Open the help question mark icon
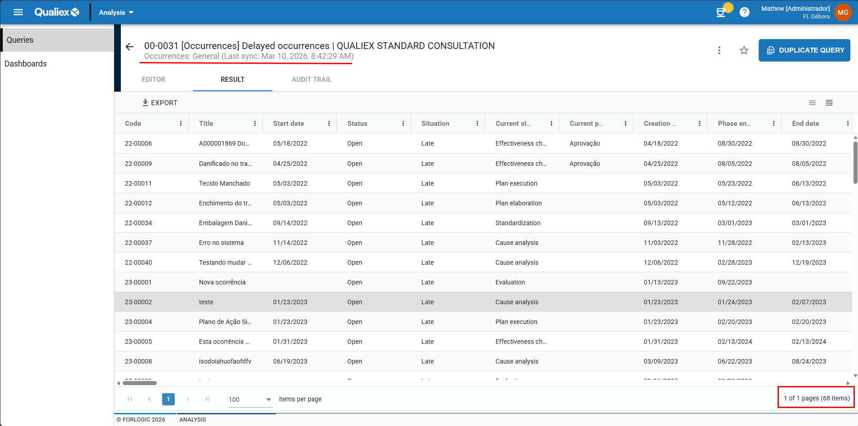 coord(744,12)
